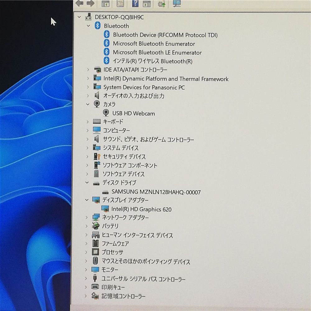Select the USB HD Webcam entry
Viewport: 311px width, 311px height.
[x=133, y=114]
